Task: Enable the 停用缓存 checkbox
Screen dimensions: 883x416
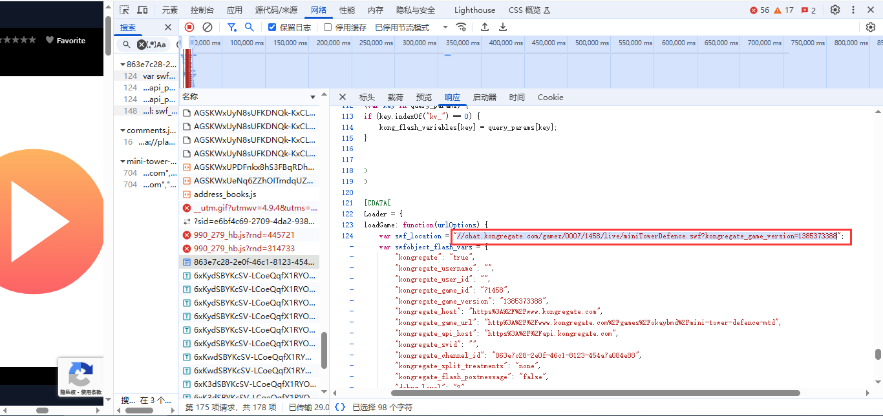Action: (328, 27)
